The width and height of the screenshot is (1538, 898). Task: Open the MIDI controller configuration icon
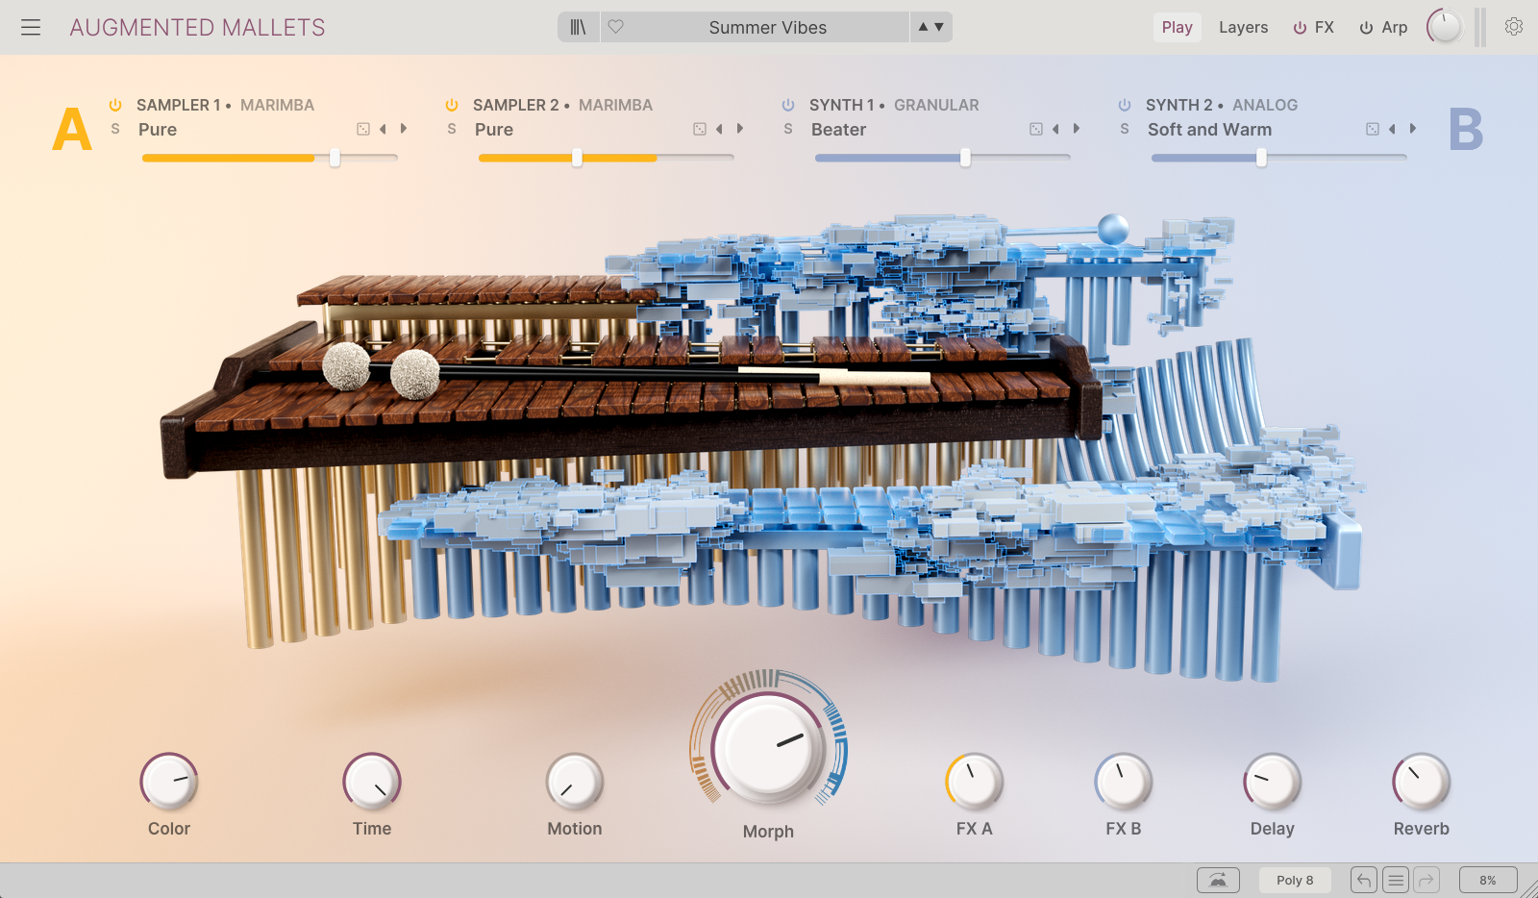1218,880
